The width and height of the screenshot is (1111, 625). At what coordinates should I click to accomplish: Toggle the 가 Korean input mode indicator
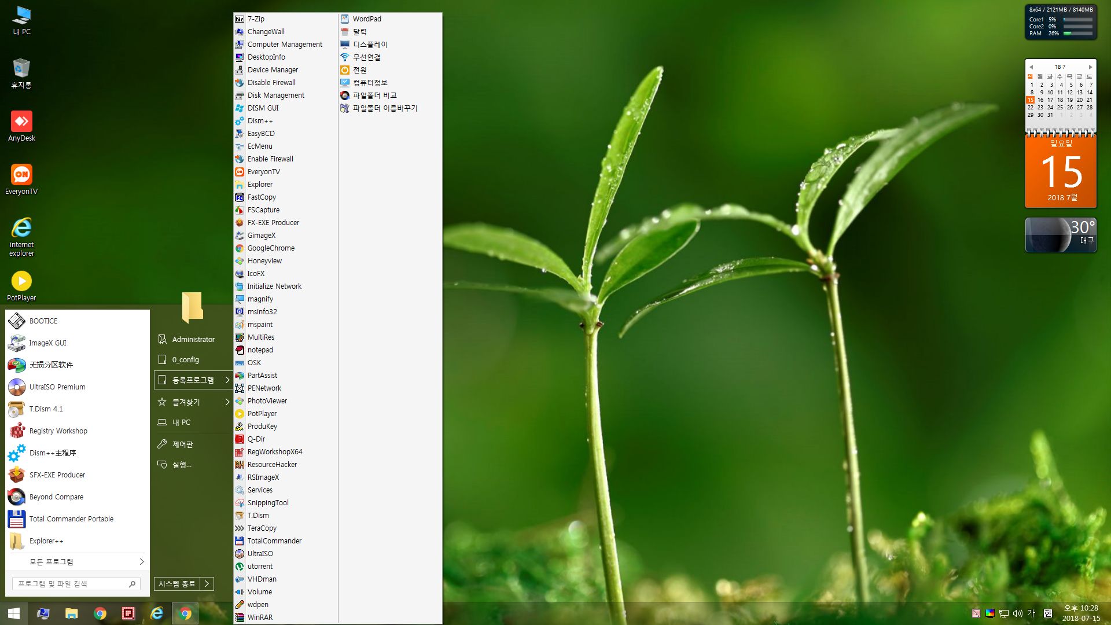1031,613
